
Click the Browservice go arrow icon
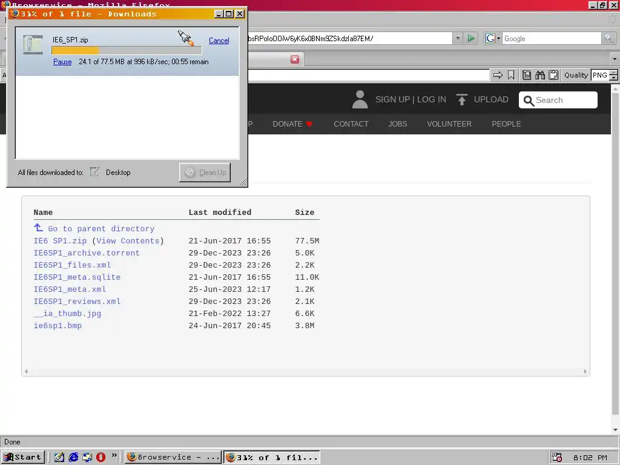coord(498,75)
